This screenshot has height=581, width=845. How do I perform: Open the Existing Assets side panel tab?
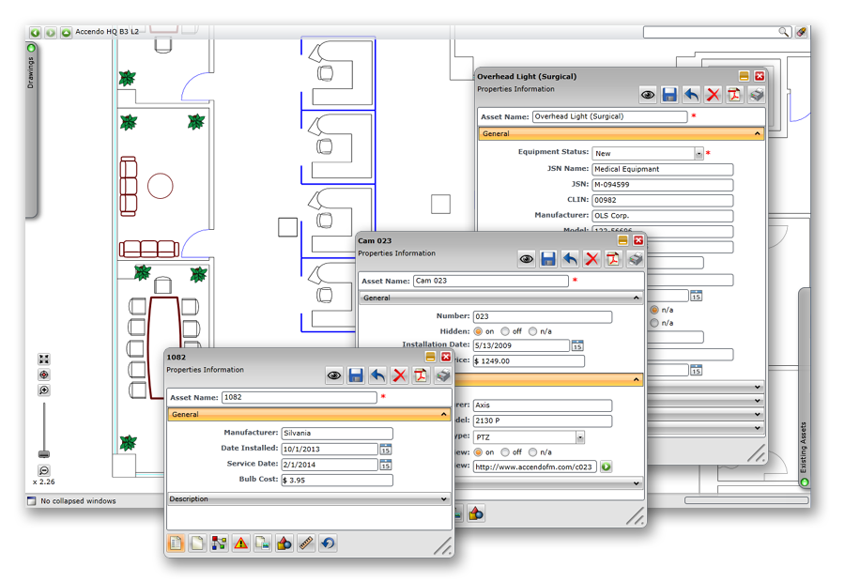pos(804,388)
